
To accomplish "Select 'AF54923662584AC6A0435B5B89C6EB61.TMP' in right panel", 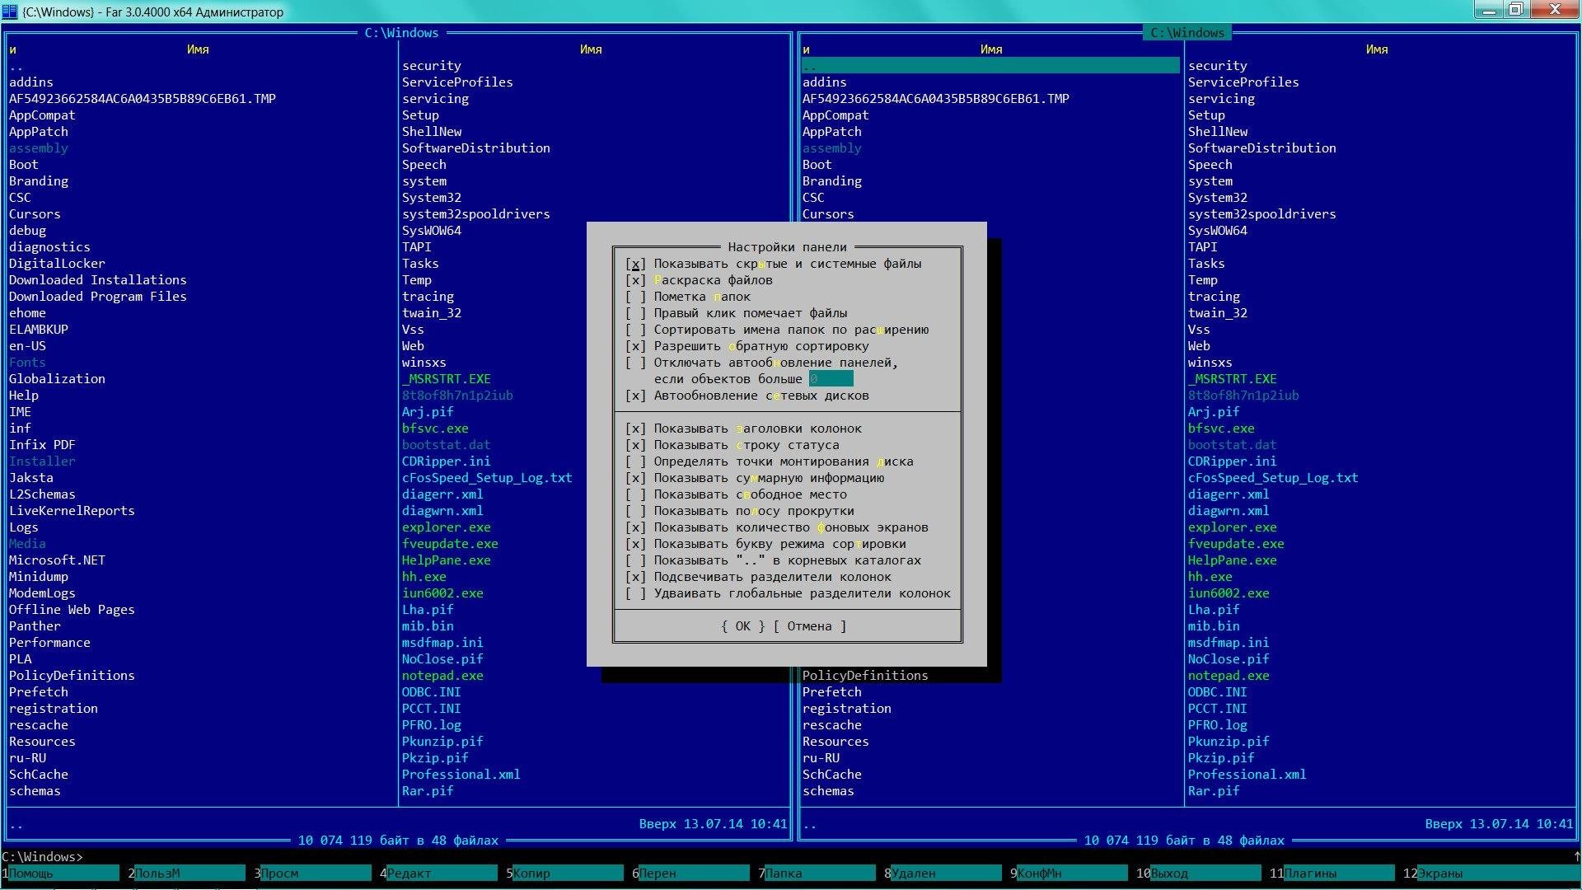I will [936, 99].
